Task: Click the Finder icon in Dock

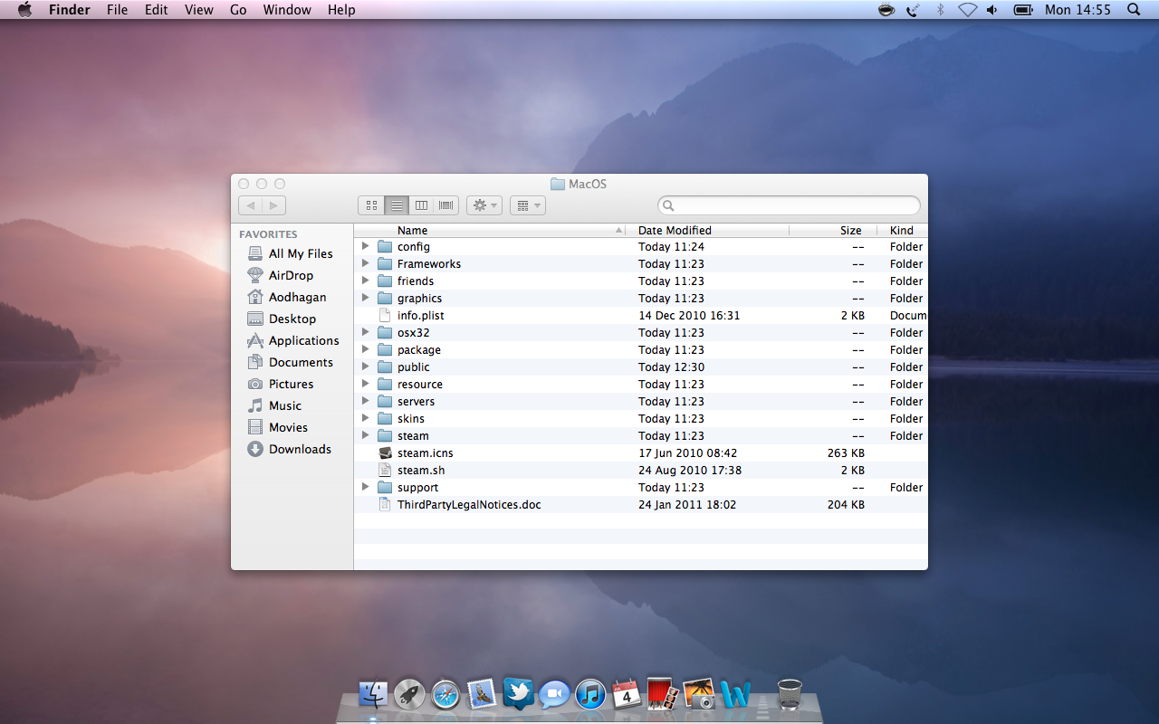Action: (x=373, y=695)
